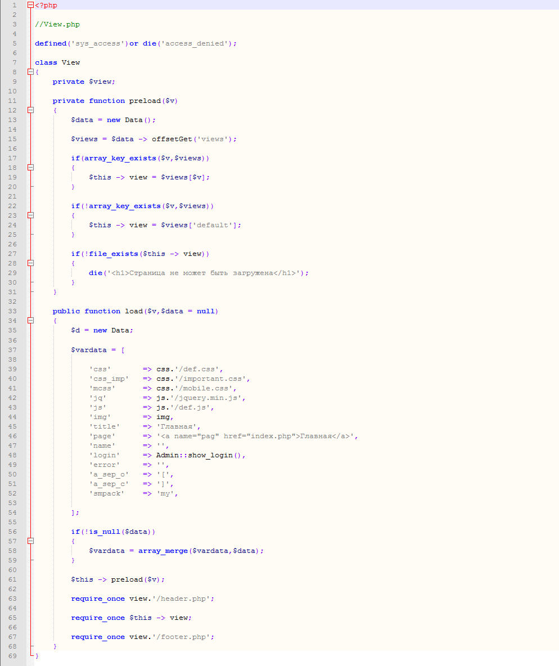Collapse the if block fold marker at line 18
This screenshot has height=666, width=559.
click(x=30, y=168)
